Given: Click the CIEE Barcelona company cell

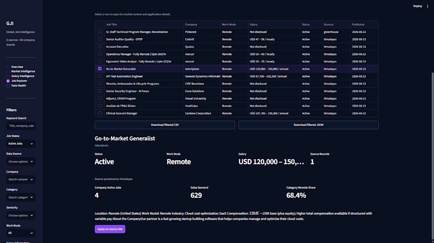Looking at the screenshot, I should coord(202,84).
